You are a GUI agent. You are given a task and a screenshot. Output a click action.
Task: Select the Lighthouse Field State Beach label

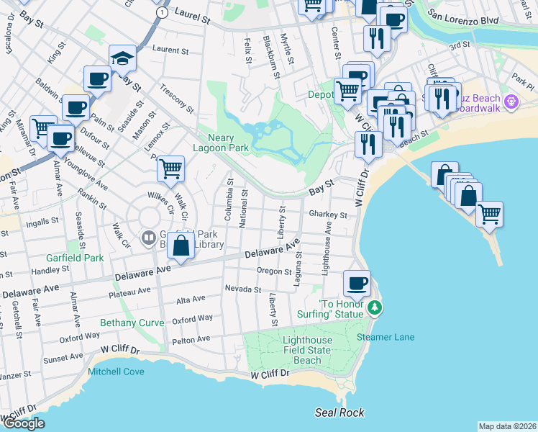(307, 350)
